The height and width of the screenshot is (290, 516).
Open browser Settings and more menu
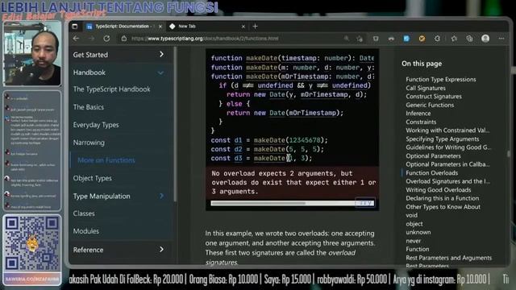pyautogui.click(x=501, y=39)
